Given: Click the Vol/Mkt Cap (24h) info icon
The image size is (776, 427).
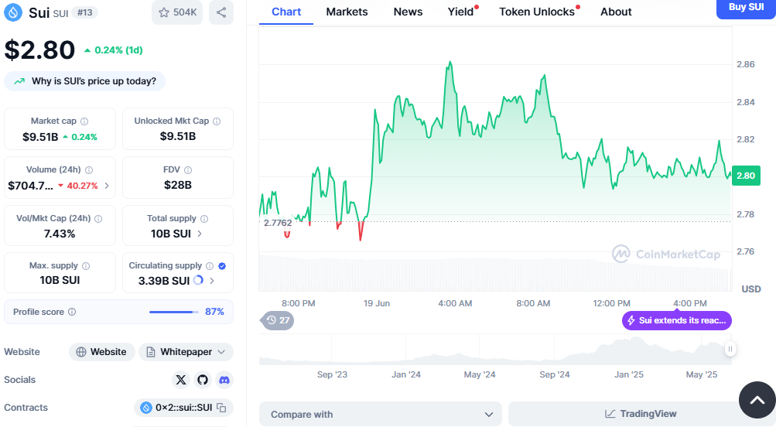Looking at the screenshot, I should click(98, 218).
